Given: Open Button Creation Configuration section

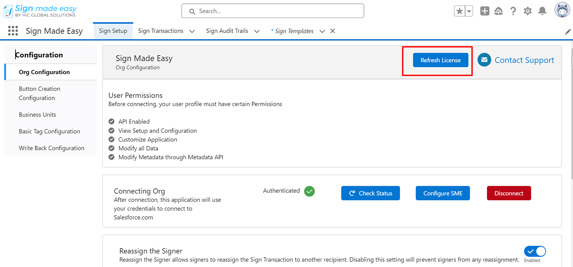Looking at the screenshot, I should 51,93.
